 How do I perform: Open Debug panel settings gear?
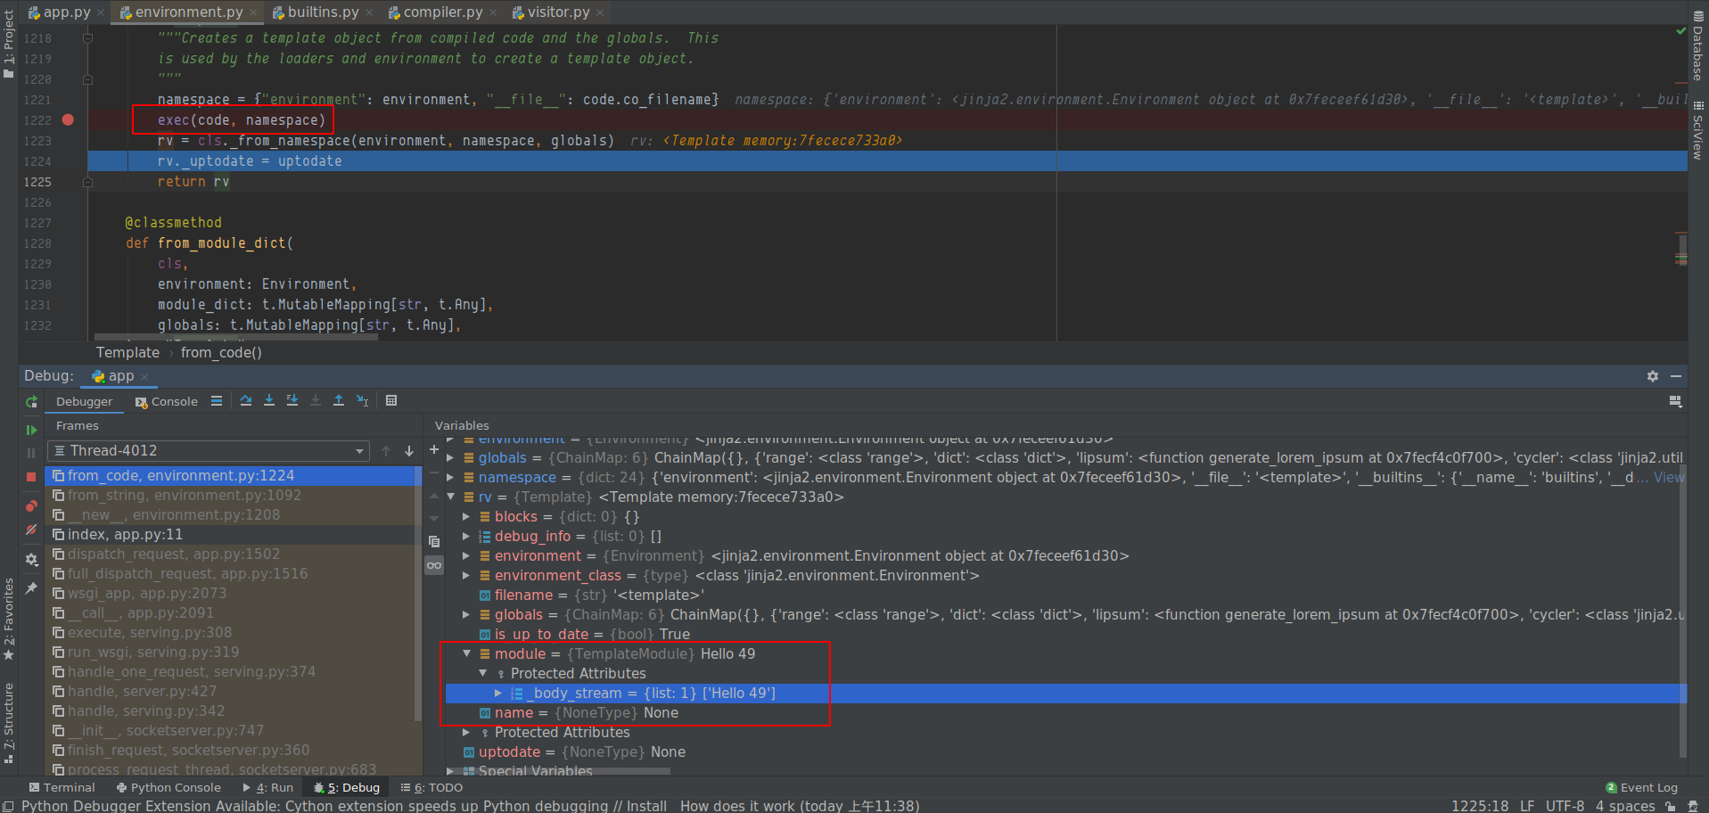pos(1653,376)
